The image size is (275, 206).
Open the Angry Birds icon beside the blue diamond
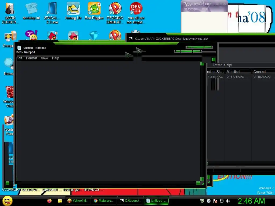tap(73, 36)
